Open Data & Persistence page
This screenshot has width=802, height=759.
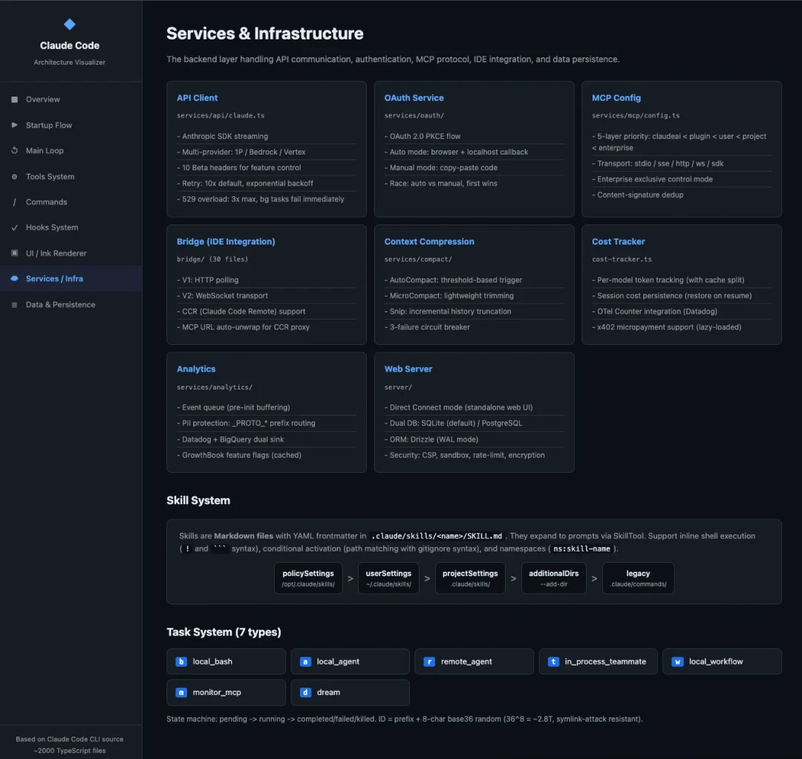(71, 305)
